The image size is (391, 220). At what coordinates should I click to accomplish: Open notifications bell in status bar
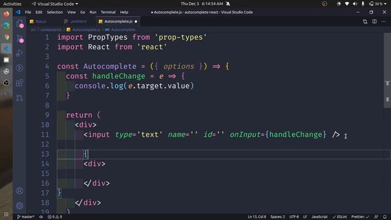(x=385, y=217)
